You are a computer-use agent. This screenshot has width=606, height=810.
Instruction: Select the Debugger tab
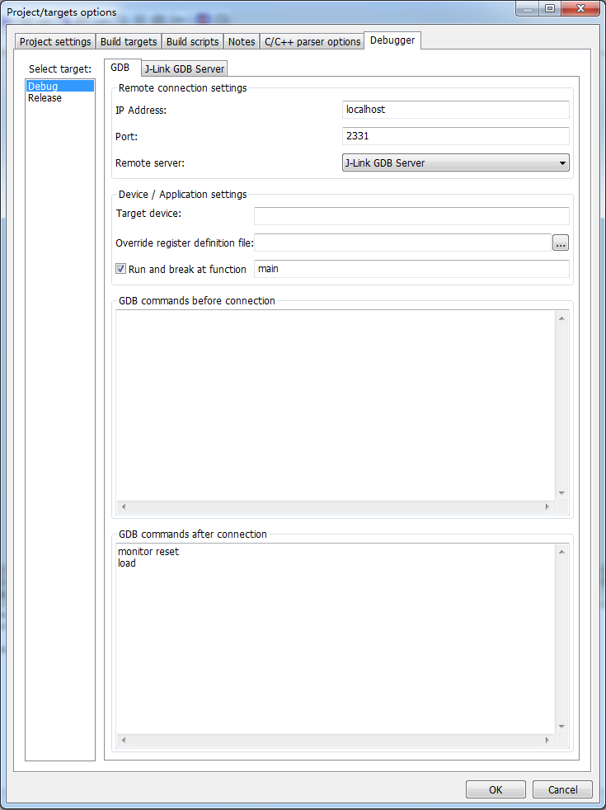(392, 40)
